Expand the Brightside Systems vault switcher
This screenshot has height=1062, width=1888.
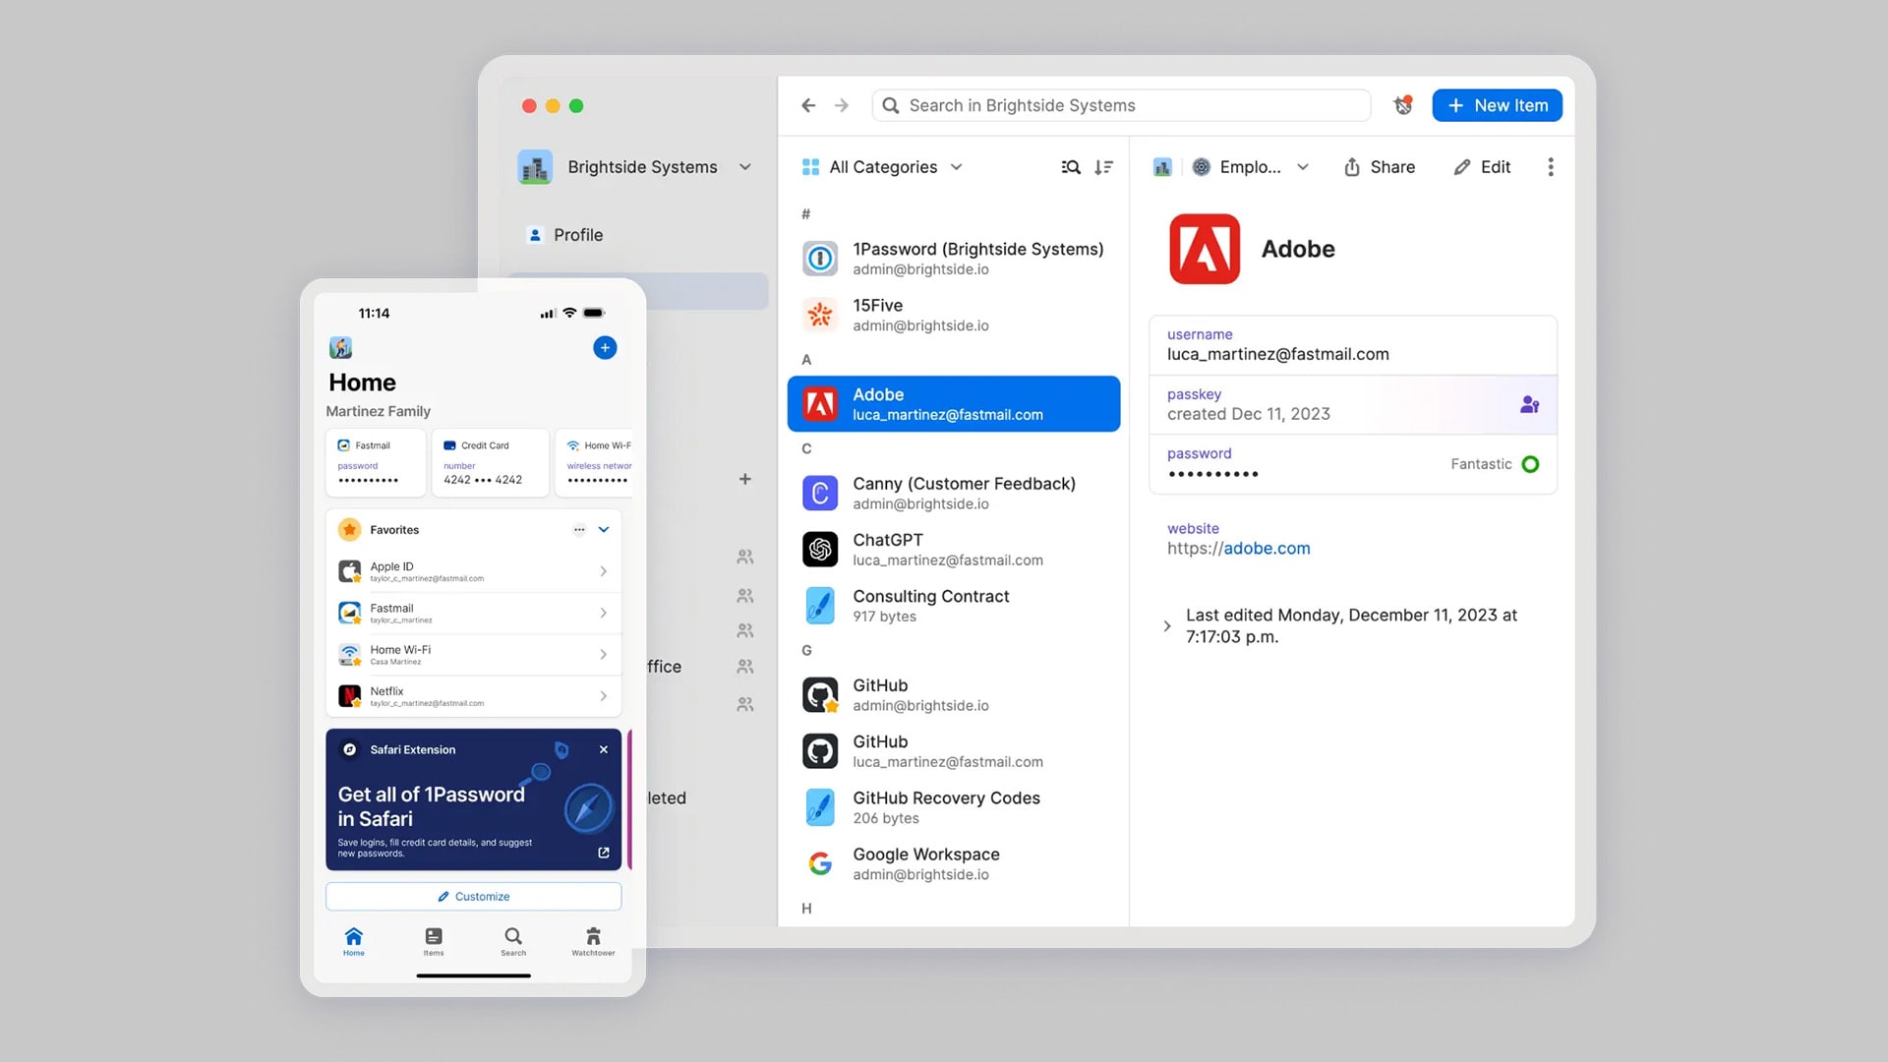tap(745, 167)
